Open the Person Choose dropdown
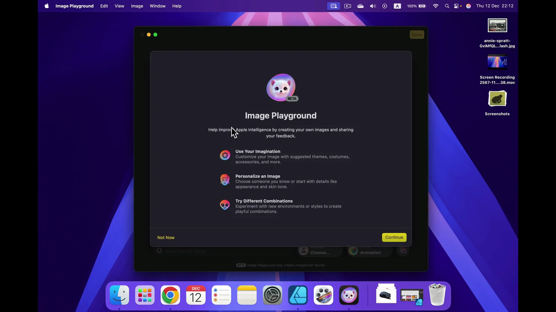 (319, 252)
